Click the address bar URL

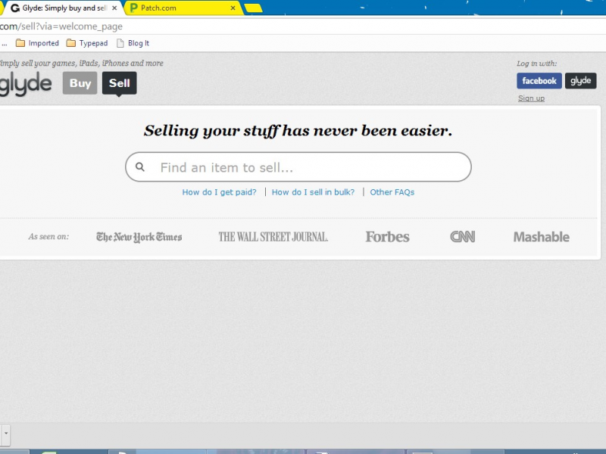point(61,26)
